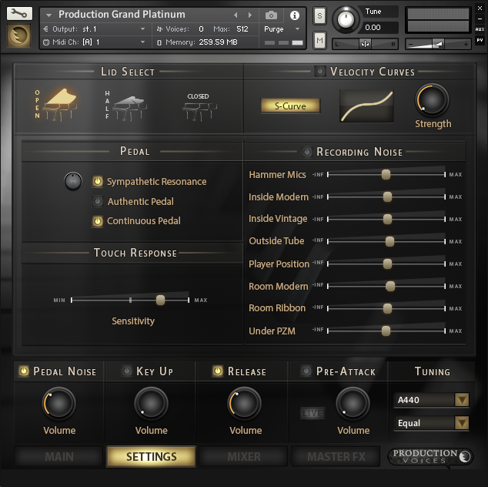Click the Sympathetic Resonance amount knob
488x487 pixels.
click(x=73, y=181)
